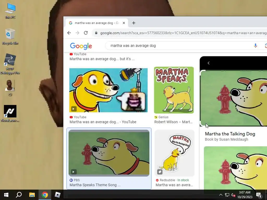Viewport: 267px width, 200px height.
Task: Open This PC desktop icon
Action: click(10, 11)
